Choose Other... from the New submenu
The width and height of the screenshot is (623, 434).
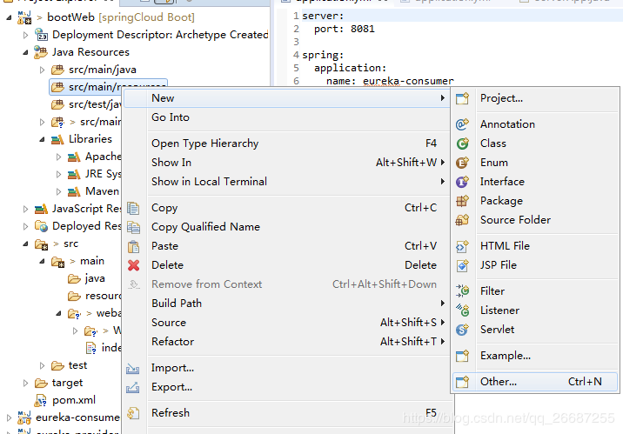(x=499, y=382)
